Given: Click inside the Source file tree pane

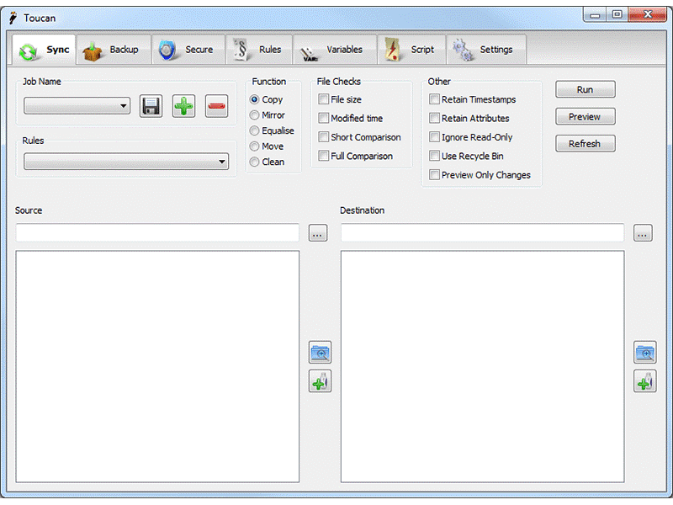Looking at the screenshot, I should (157, 367).
